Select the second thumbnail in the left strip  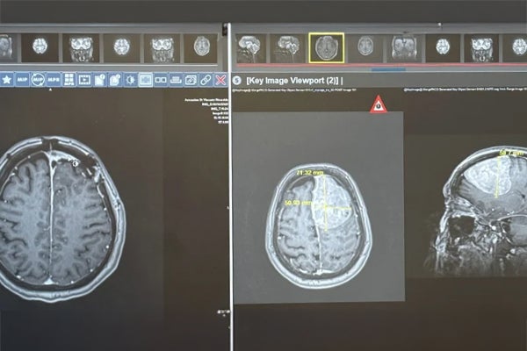pos(40,47)
